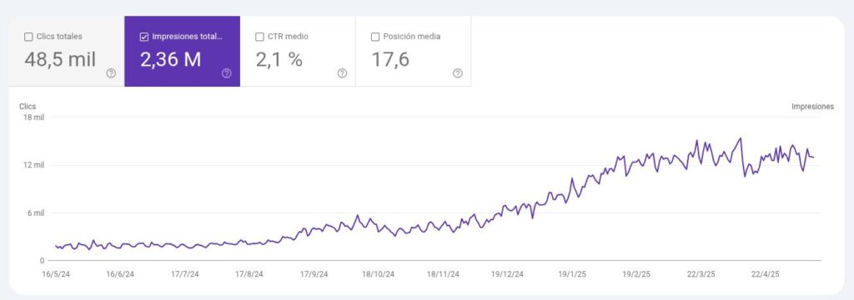This screenshot has width=854, height=300.
Task: Click the 19/12/24 date on chart axis
Action: [x=507, y=274]
